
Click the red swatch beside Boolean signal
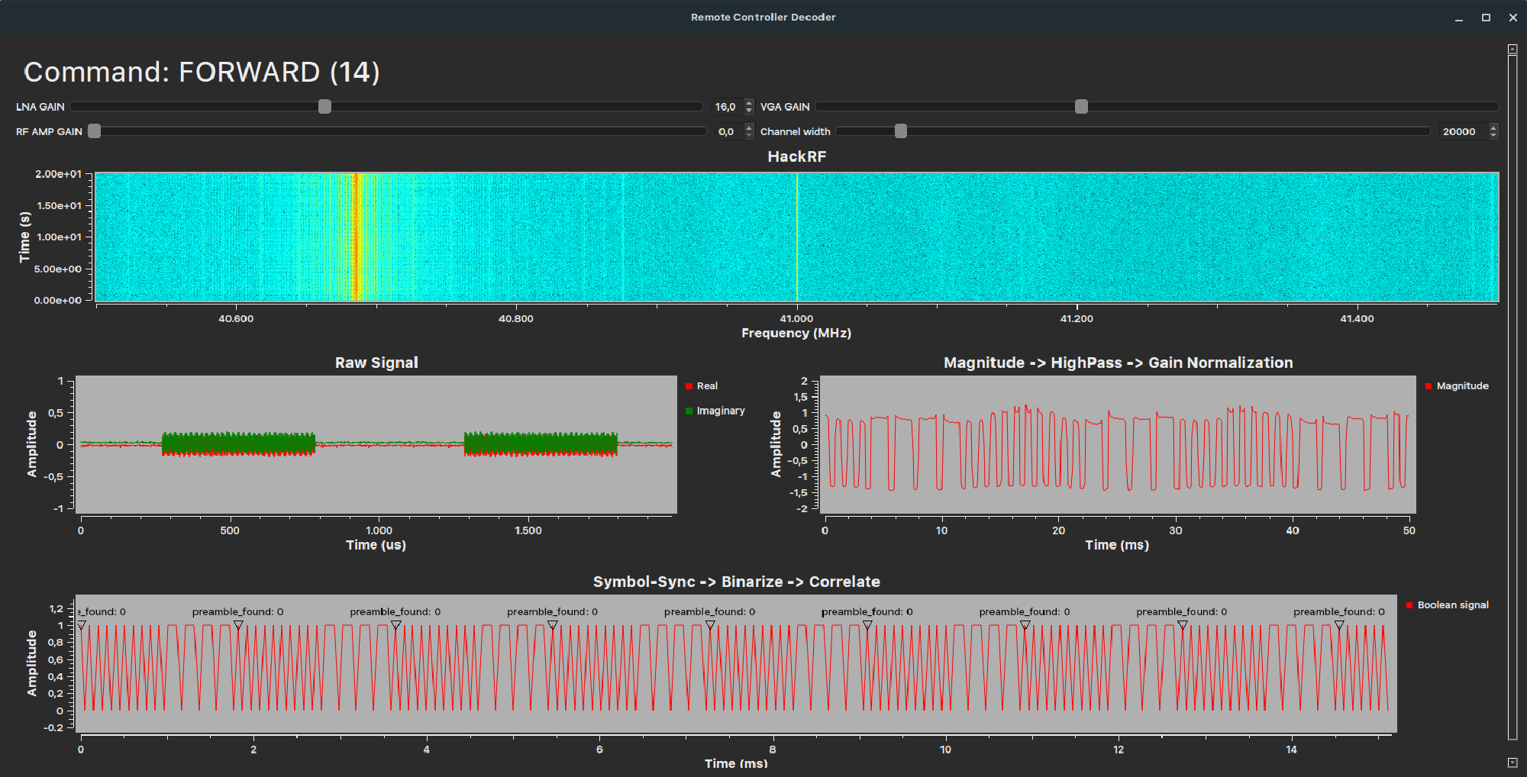coord(1408,605)
